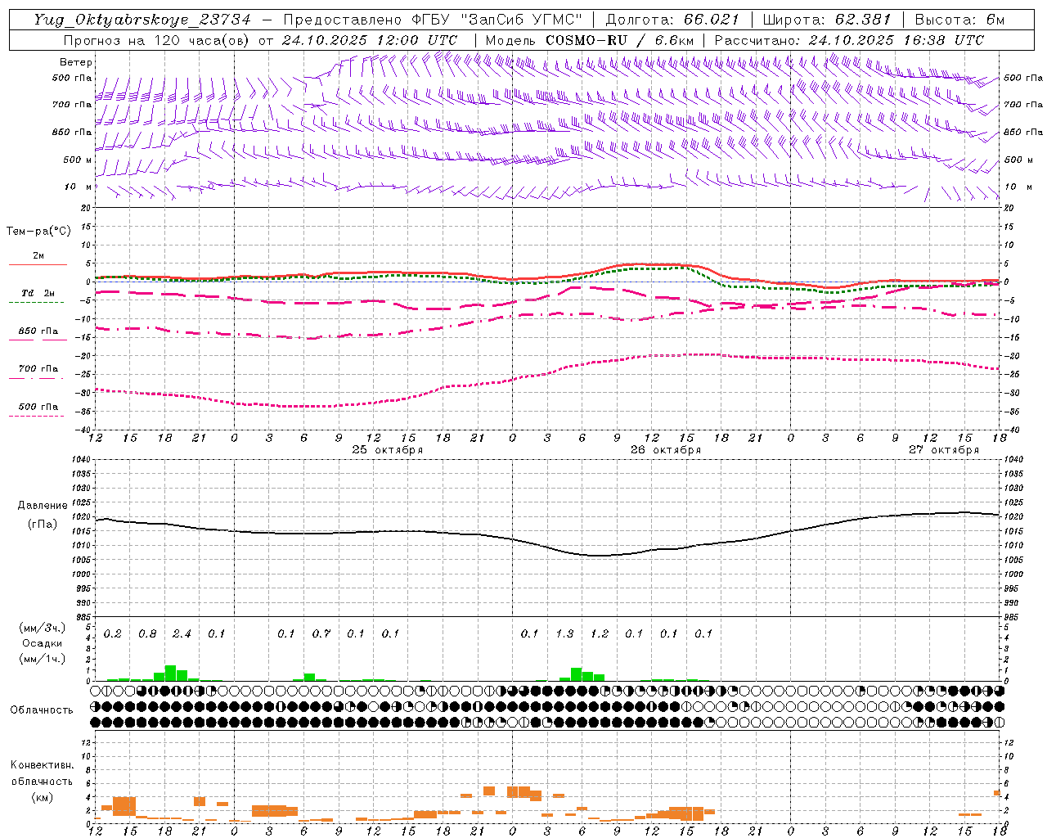Click the Долгота: 66.021 header value
1047x838 pixels.
[x=672, y=20]
